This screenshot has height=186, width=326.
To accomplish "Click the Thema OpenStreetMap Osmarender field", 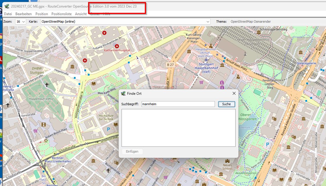I will coord(276,22).
